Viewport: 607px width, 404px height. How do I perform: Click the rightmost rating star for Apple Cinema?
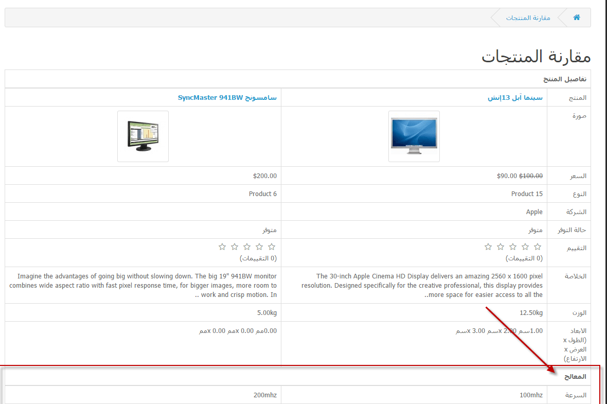pyautogui.click(x=538, y=247)
